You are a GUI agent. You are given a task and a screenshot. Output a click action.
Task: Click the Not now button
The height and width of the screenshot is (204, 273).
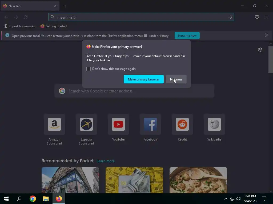coord(176,79)
